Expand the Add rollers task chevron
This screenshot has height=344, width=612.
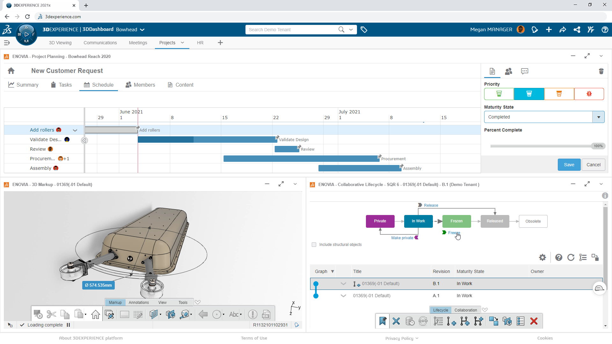[75, 130]
